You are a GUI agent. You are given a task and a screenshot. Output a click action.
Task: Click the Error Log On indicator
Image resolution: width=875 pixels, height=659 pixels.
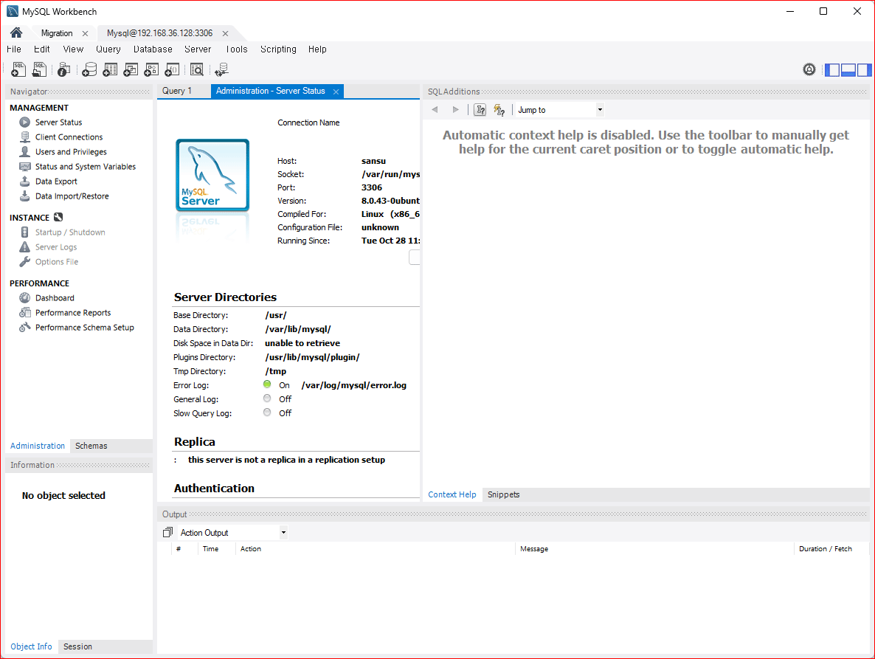click(267, 384)
